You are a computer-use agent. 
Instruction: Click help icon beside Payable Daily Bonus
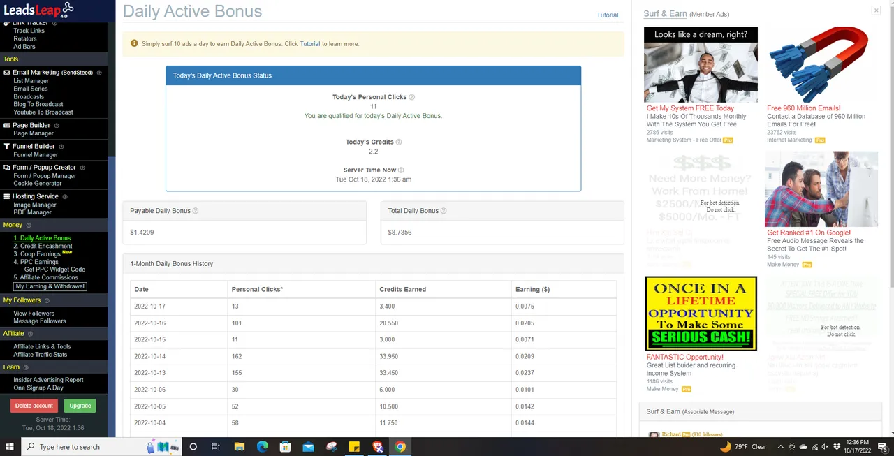pyautogui.click(x=196, y=211)
